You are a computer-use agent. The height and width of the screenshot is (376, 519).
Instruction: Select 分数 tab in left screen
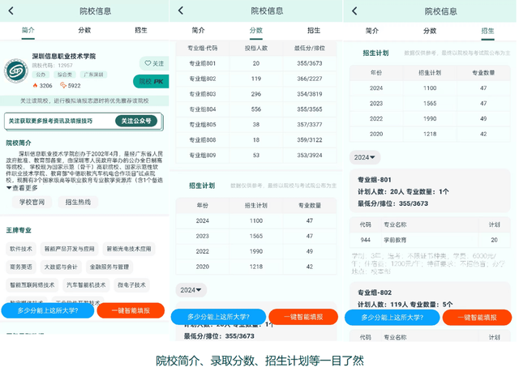pyautogui.click(x=84, y=30)
